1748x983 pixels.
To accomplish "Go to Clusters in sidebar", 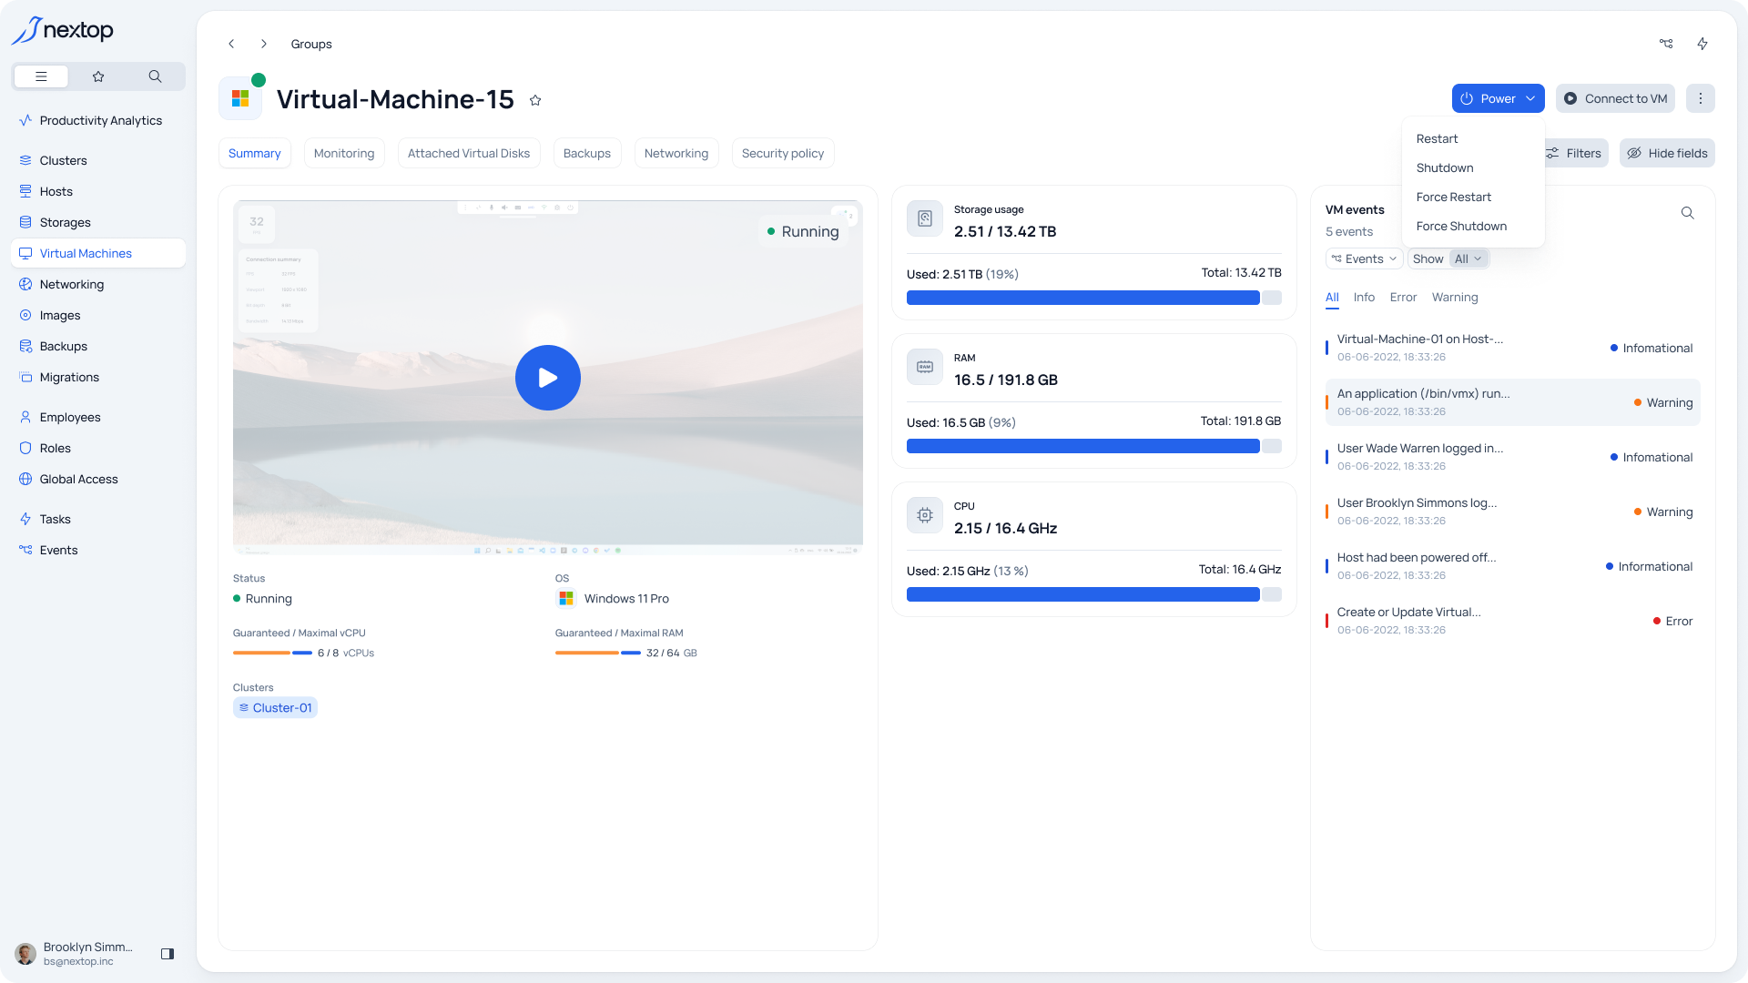I will click(98, 160).
